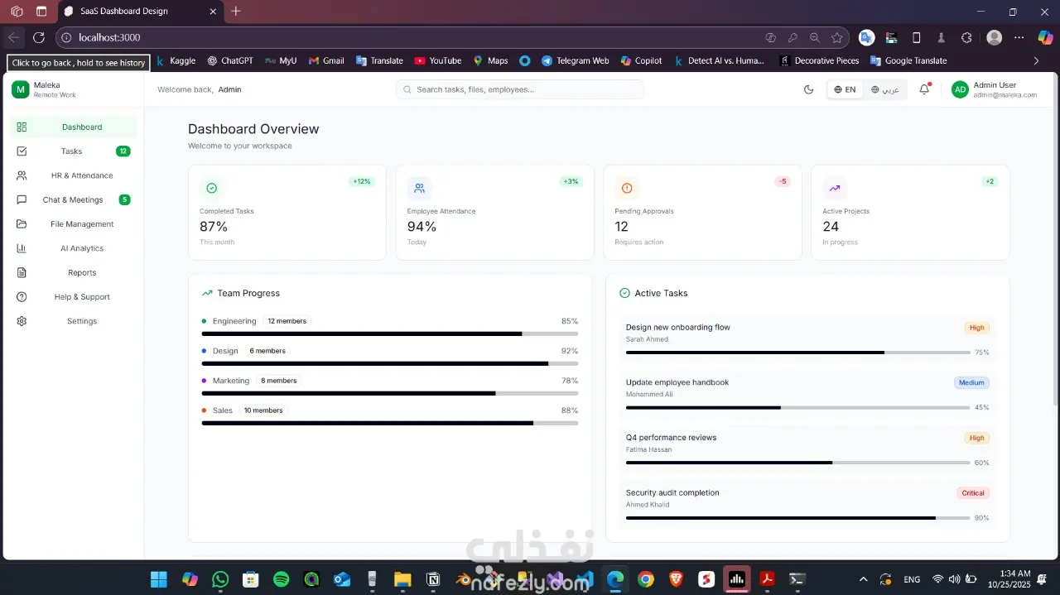Switch language to Arabic عربي
This screenshot has height=595, width=1060.
click(884, 89)
